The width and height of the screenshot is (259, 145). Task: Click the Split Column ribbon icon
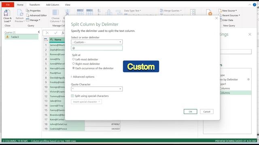coord(109,12)
